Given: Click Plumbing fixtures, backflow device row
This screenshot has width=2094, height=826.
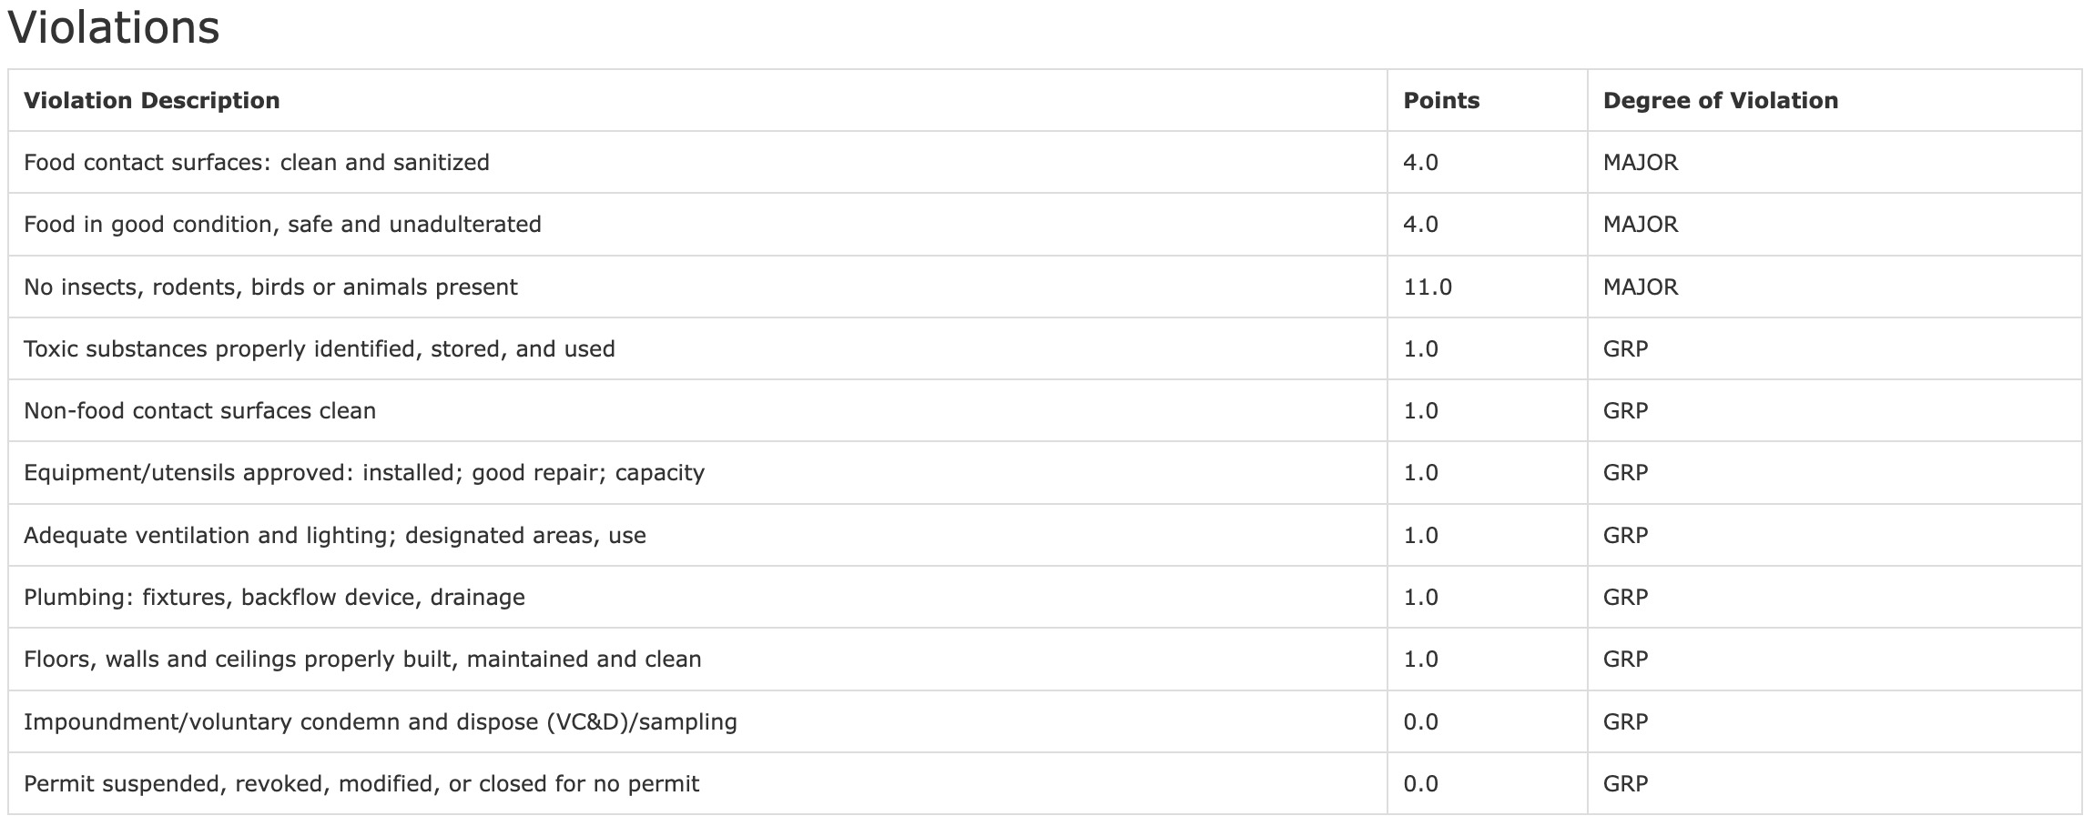Looking at the screenshot, I should (x=274, y=597).
